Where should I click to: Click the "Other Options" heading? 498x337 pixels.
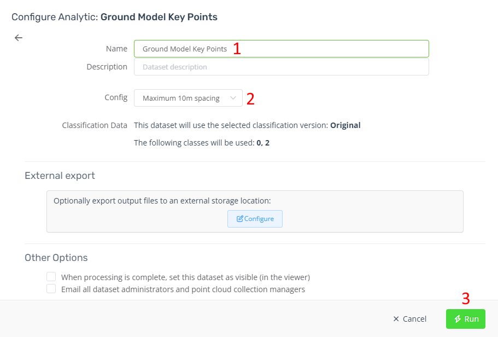(x=56, y=257)
